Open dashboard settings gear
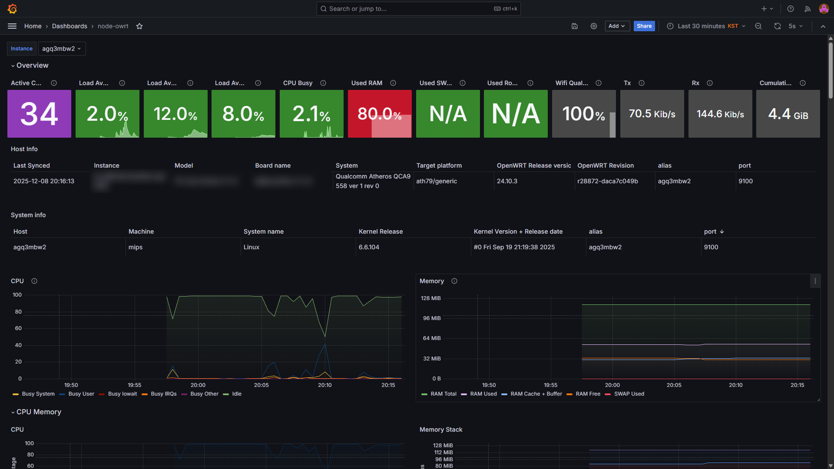Screen dimensions: 834x469 (594, 26)
